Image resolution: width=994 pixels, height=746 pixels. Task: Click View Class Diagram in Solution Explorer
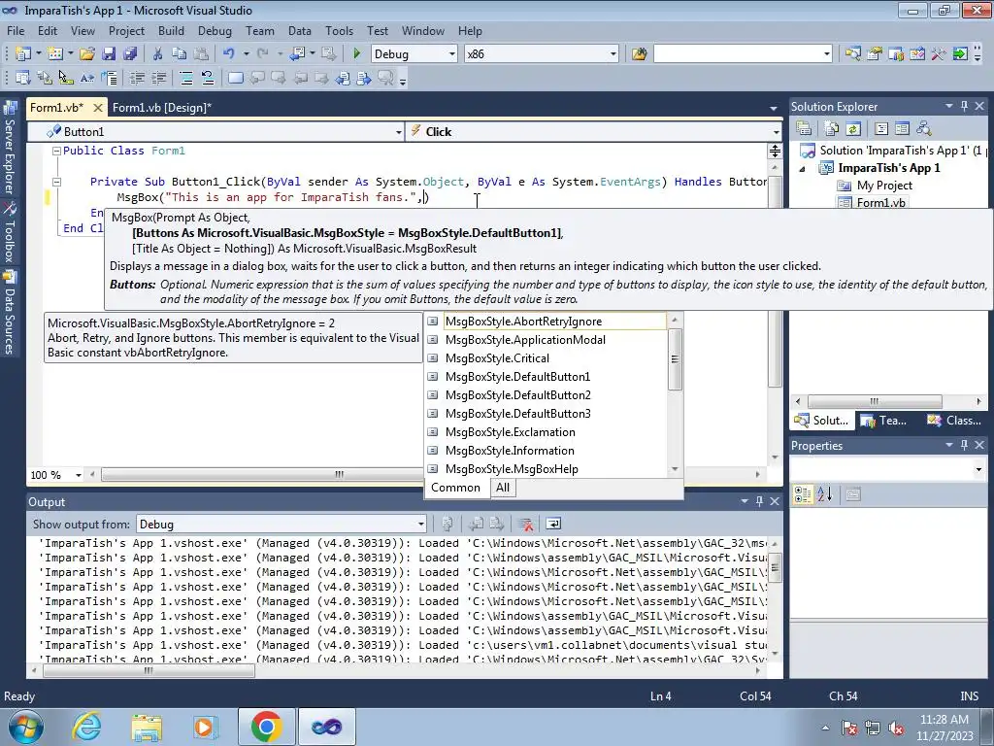coord(924,129)
